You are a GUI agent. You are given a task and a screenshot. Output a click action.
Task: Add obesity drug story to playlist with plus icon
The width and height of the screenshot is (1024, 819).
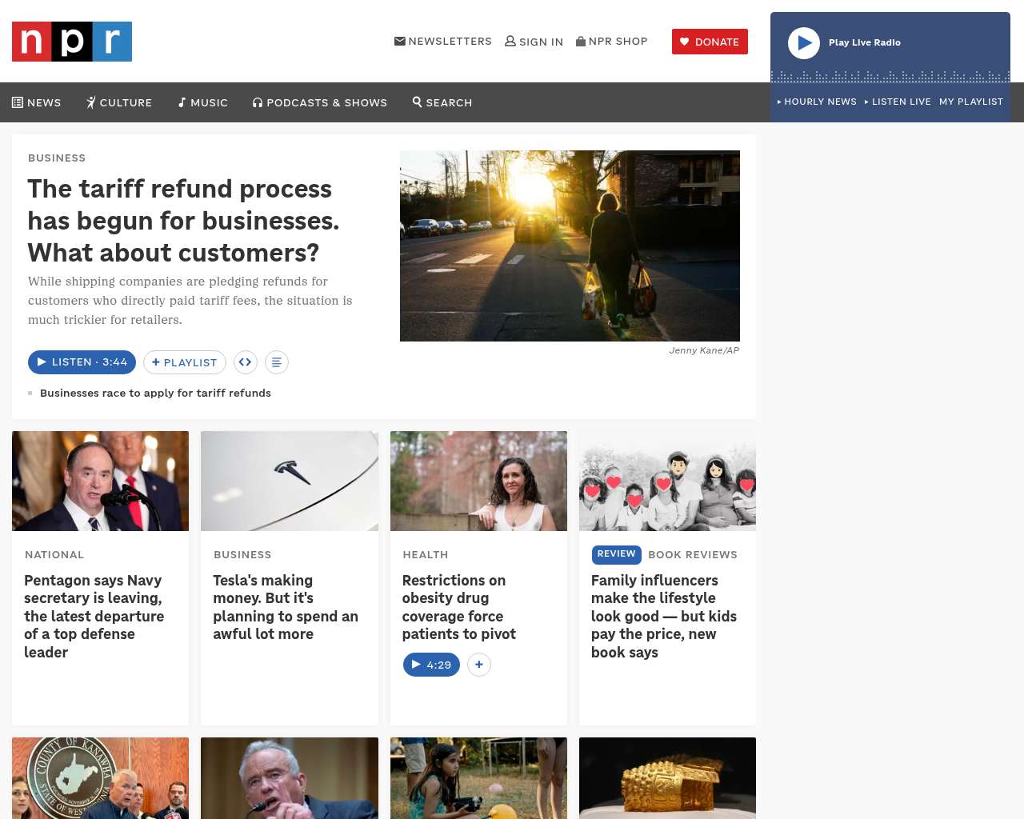[478, 665]
